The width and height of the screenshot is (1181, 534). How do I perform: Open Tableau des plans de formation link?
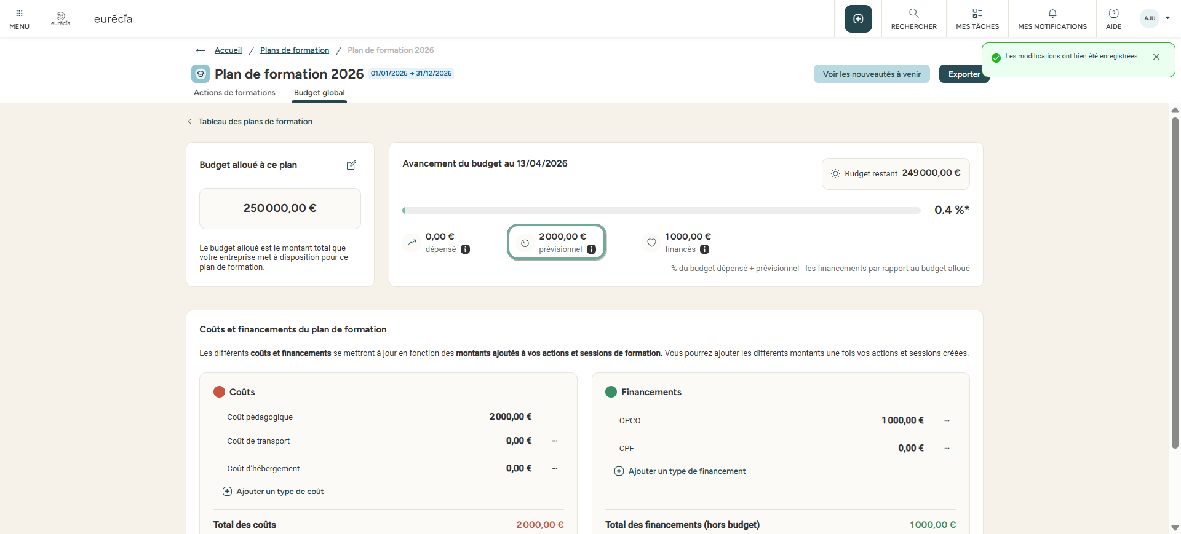255,122
